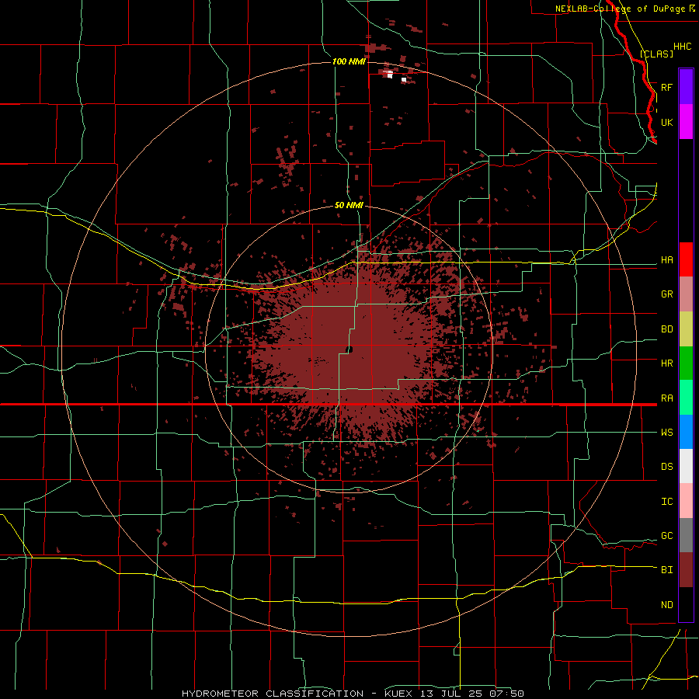Click the GC gray legend swatch
The image size is (699, 699).
pos(686,535)
